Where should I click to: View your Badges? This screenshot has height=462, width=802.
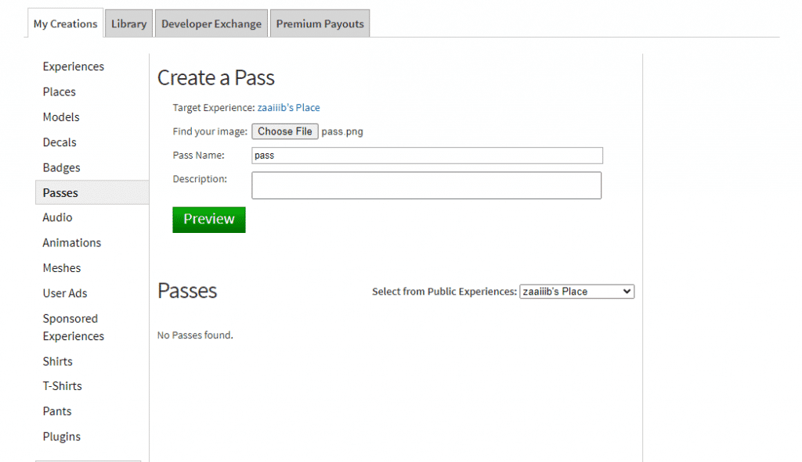tap(60, 167)
